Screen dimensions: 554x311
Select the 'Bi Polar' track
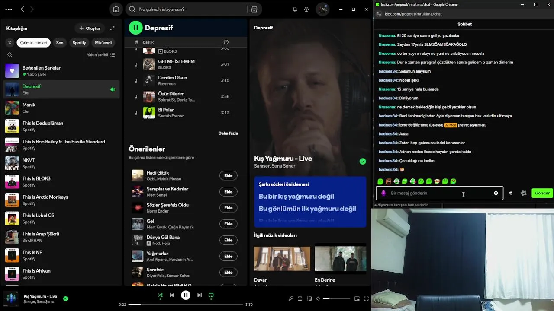(x=186, y=113)
